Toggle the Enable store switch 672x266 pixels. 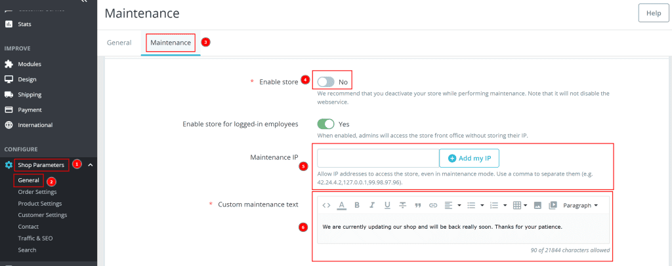325,82
